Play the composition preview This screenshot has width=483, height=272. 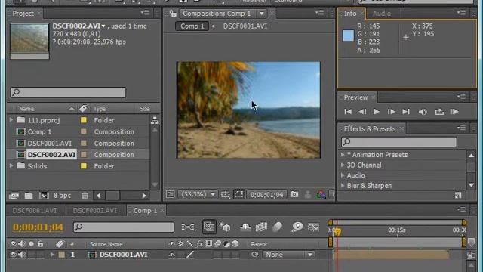[376, 112]
